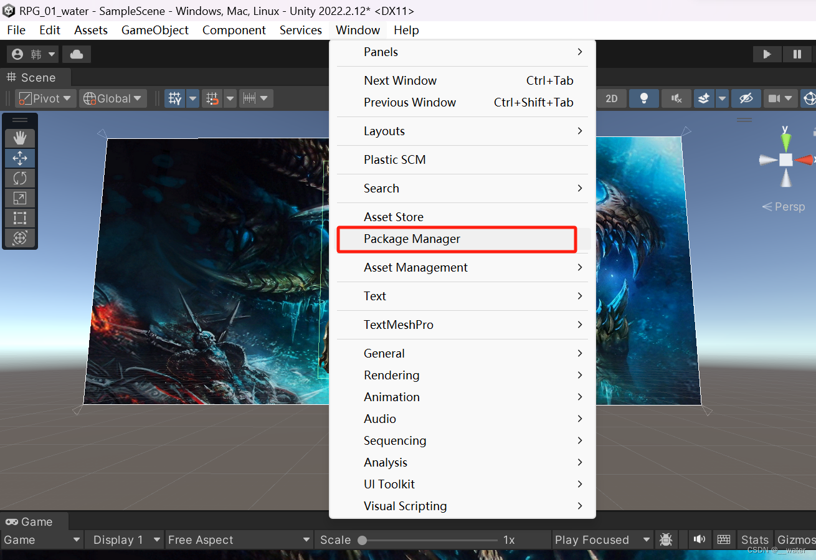Toggle scene lighting bulb button
This screenshot has height=560, width=816.
pyautogui.click(x=644, y=98)
